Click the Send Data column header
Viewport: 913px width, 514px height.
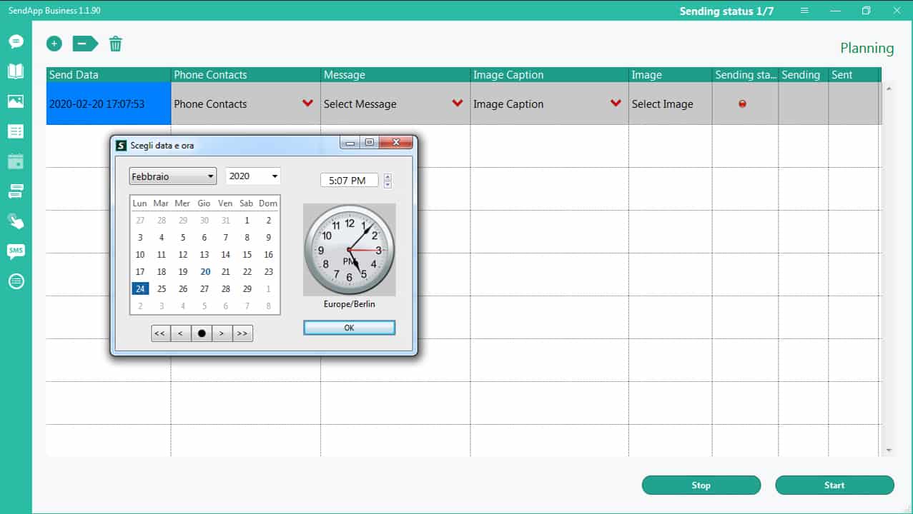pos(108,75)
